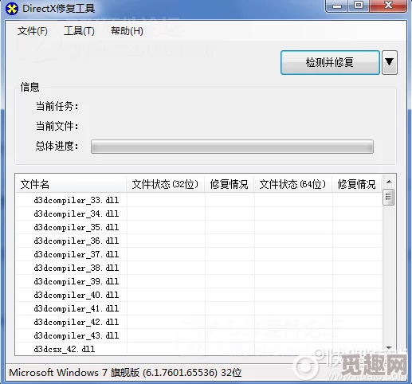Sort by the 文件名 column header
Screen dimensions: 412x384
point(71,184)
